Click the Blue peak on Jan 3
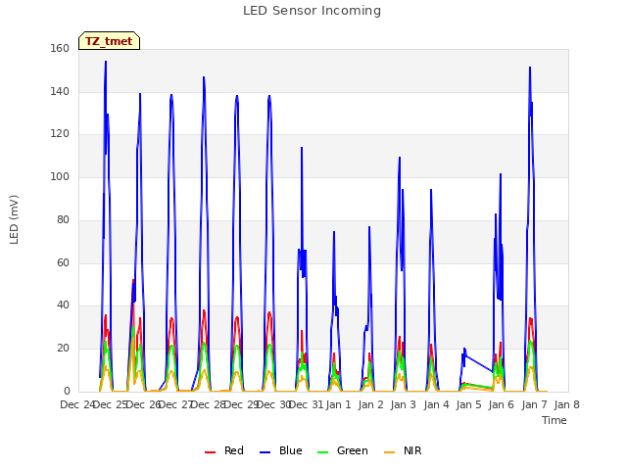The width and height of the screenshot is (627, 470). click(x=400, y=158)
